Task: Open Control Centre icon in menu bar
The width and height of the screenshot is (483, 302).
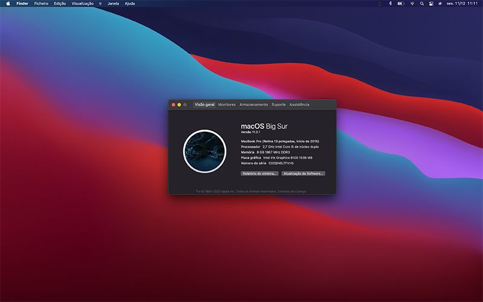Action: [x=431, y=4]
